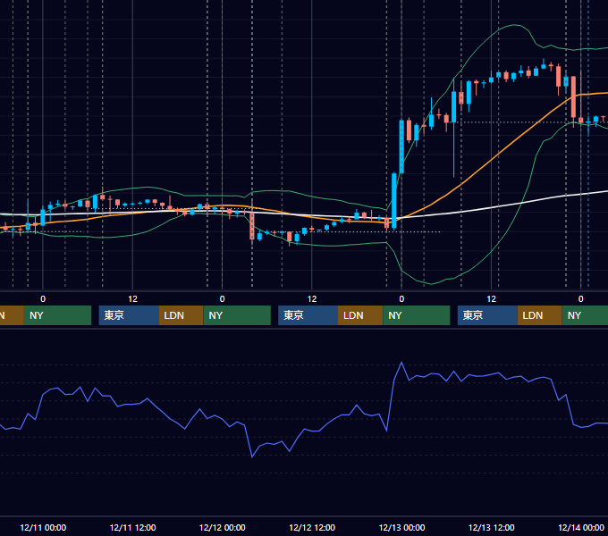Screen dimensions: 608x536
Task: Select the upper green Bollinger band peak
Action: tap(514, 25)
